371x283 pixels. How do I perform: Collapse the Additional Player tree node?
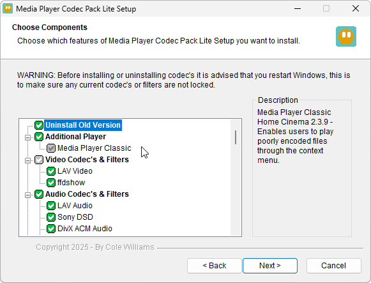click(27, 137)
